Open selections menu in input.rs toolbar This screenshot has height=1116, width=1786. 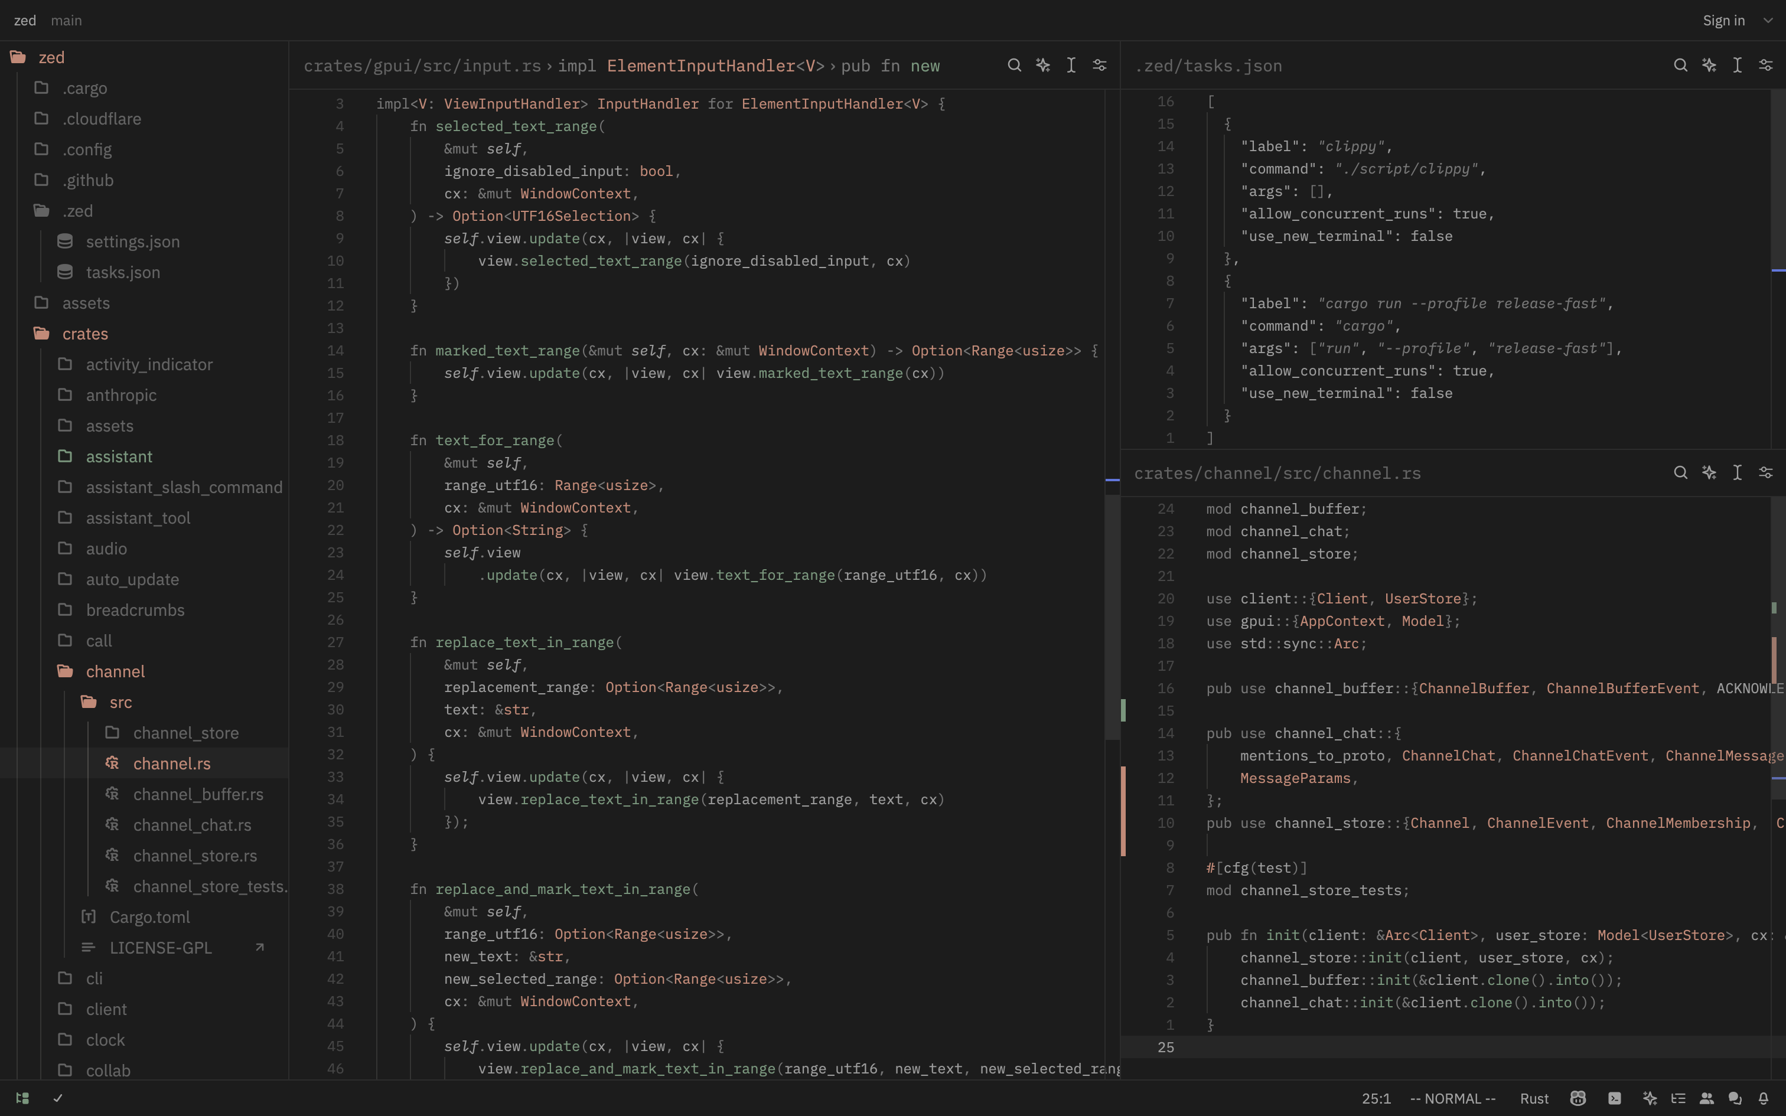[x=1071, y=66]
